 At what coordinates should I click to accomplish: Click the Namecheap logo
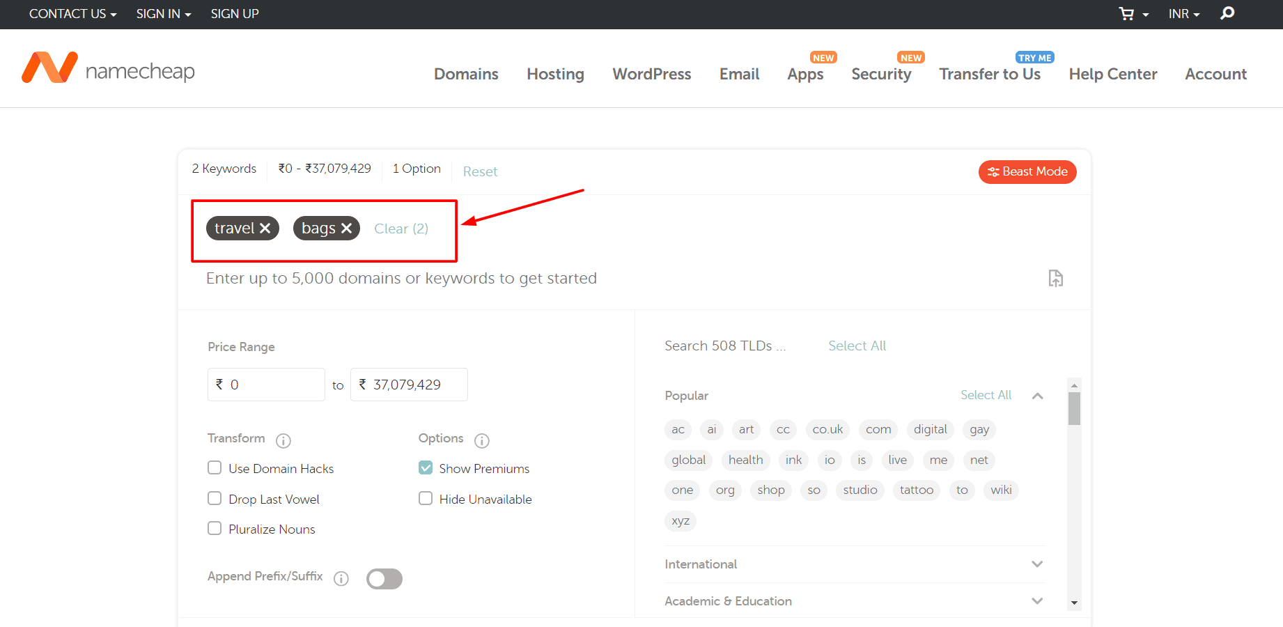point(109,68)
